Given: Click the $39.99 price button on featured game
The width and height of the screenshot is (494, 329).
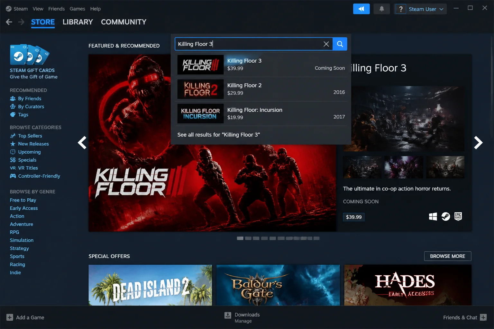Looking at the screenshot, I should coord(354,217).
